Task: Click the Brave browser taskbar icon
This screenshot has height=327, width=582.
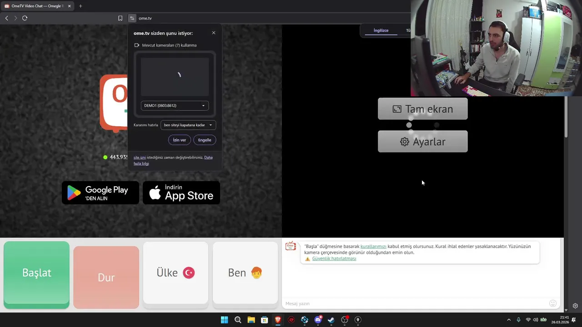Action: coord(278,320)
